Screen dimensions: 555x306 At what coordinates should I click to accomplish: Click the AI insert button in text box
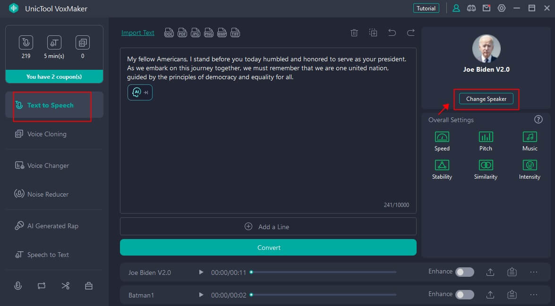(140, 92)
